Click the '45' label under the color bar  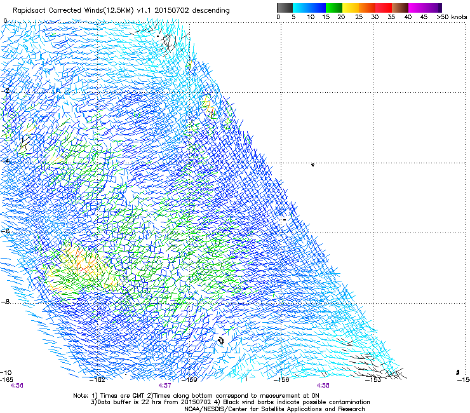[x=424, y=17]
